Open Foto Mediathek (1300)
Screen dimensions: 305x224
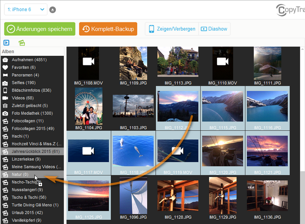(x=32, y=113)
